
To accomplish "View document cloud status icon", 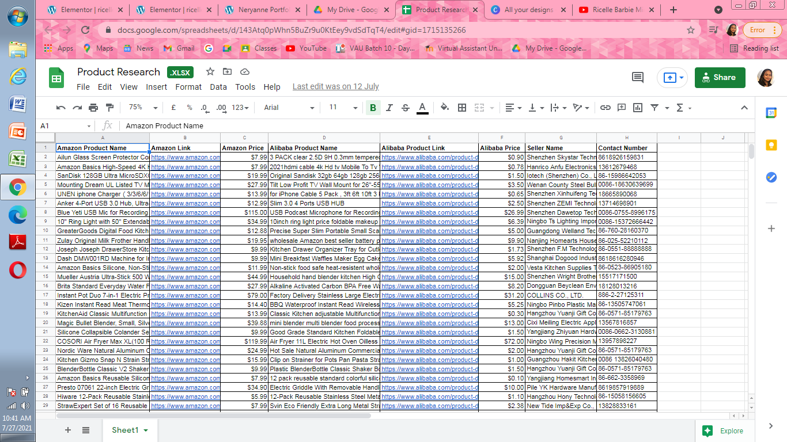I will coord(244,71).
